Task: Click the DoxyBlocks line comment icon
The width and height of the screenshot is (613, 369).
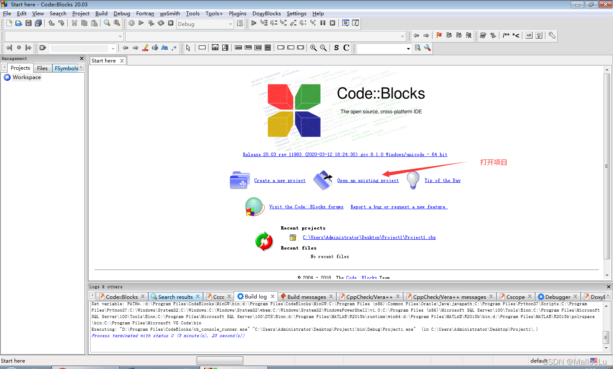Action: 516,36
